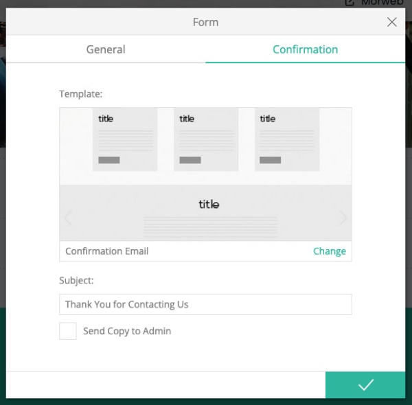This screenshot has width=412, height=405.
Task: Click the Change template link
Action: [x=329, y=251]
